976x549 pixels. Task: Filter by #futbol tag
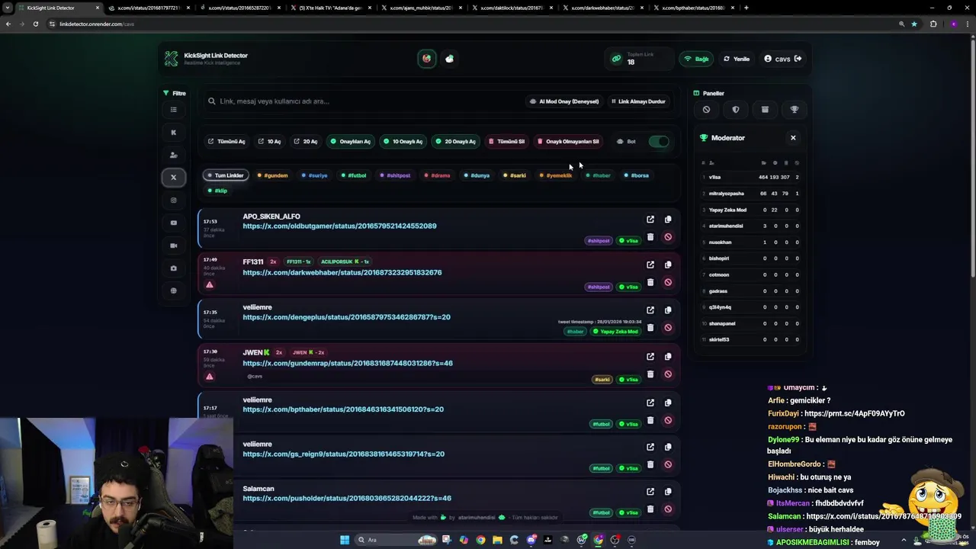coord(354,175)
